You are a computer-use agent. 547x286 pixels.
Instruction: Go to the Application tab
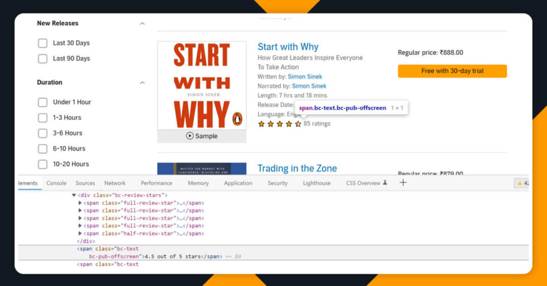(238, 183)
